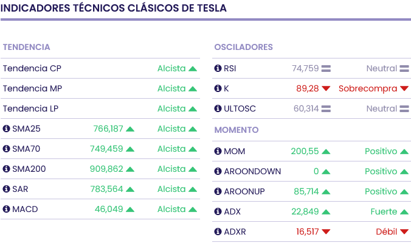Screen dimensions: 411x248
Task: Click the OSCILADORES section heading
Action: tap(243, 47)
